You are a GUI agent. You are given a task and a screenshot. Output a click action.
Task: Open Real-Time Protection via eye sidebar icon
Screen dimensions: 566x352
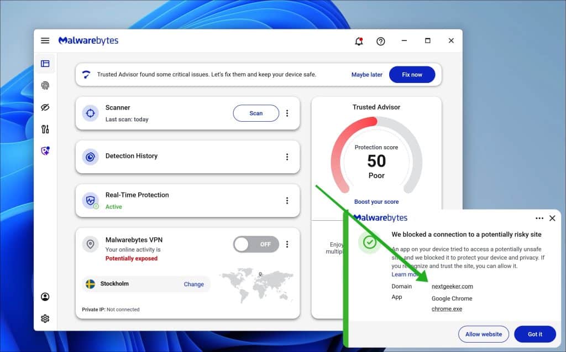pos(45,107)
